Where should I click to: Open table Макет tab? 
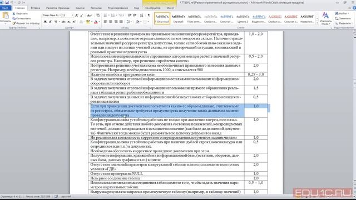click(x=170, y=8)
